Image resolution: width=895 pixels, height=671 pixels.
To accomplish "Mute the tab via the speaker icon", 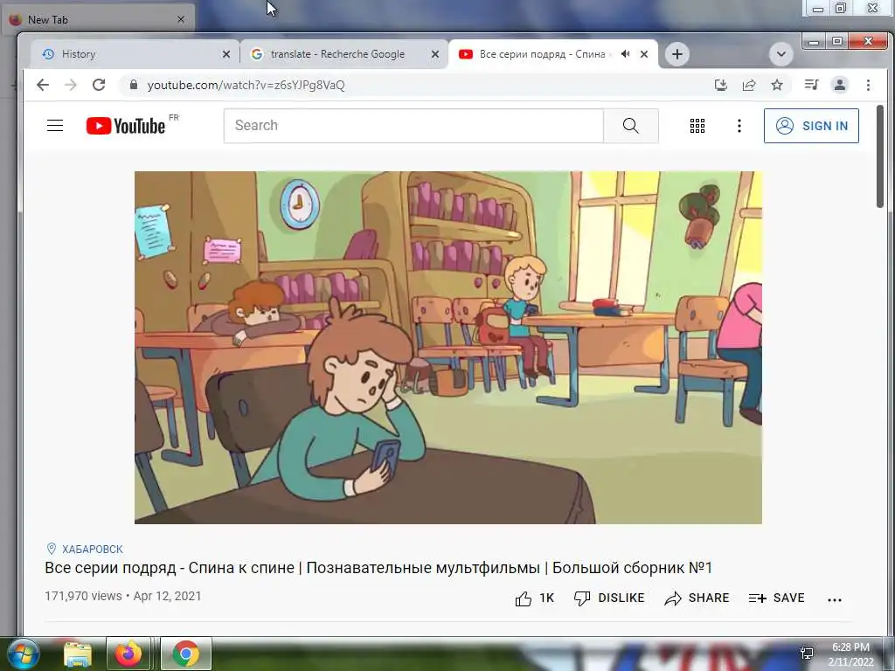I will coord(626,54).
